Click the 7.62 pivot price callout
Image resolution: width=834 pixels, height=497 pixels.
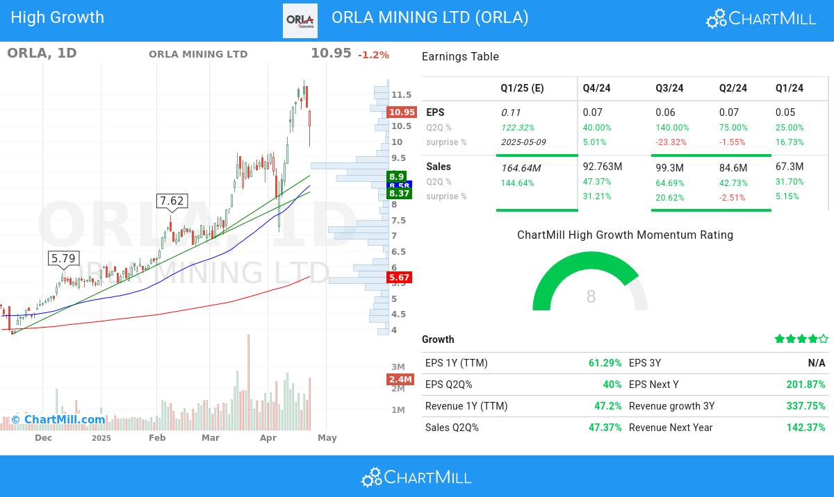[x=172, y=201]
